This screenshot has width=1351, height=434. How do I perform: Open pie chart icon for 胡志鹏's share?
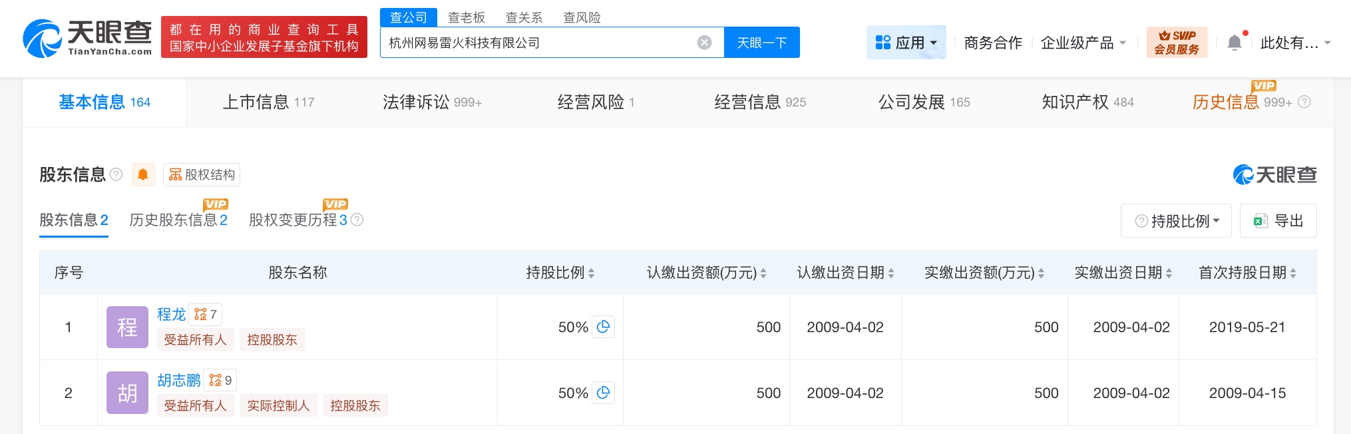(604, 393)
